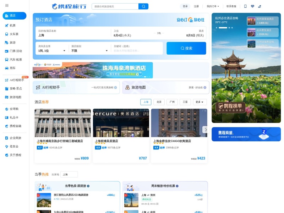Click the 企业商旅 sidebar icon
Viewport: 284px width, 213px height.
(x=7, y=138)
